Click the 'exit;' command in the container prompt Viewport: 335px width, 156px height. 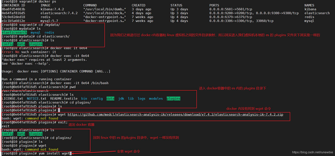point(63,122)
